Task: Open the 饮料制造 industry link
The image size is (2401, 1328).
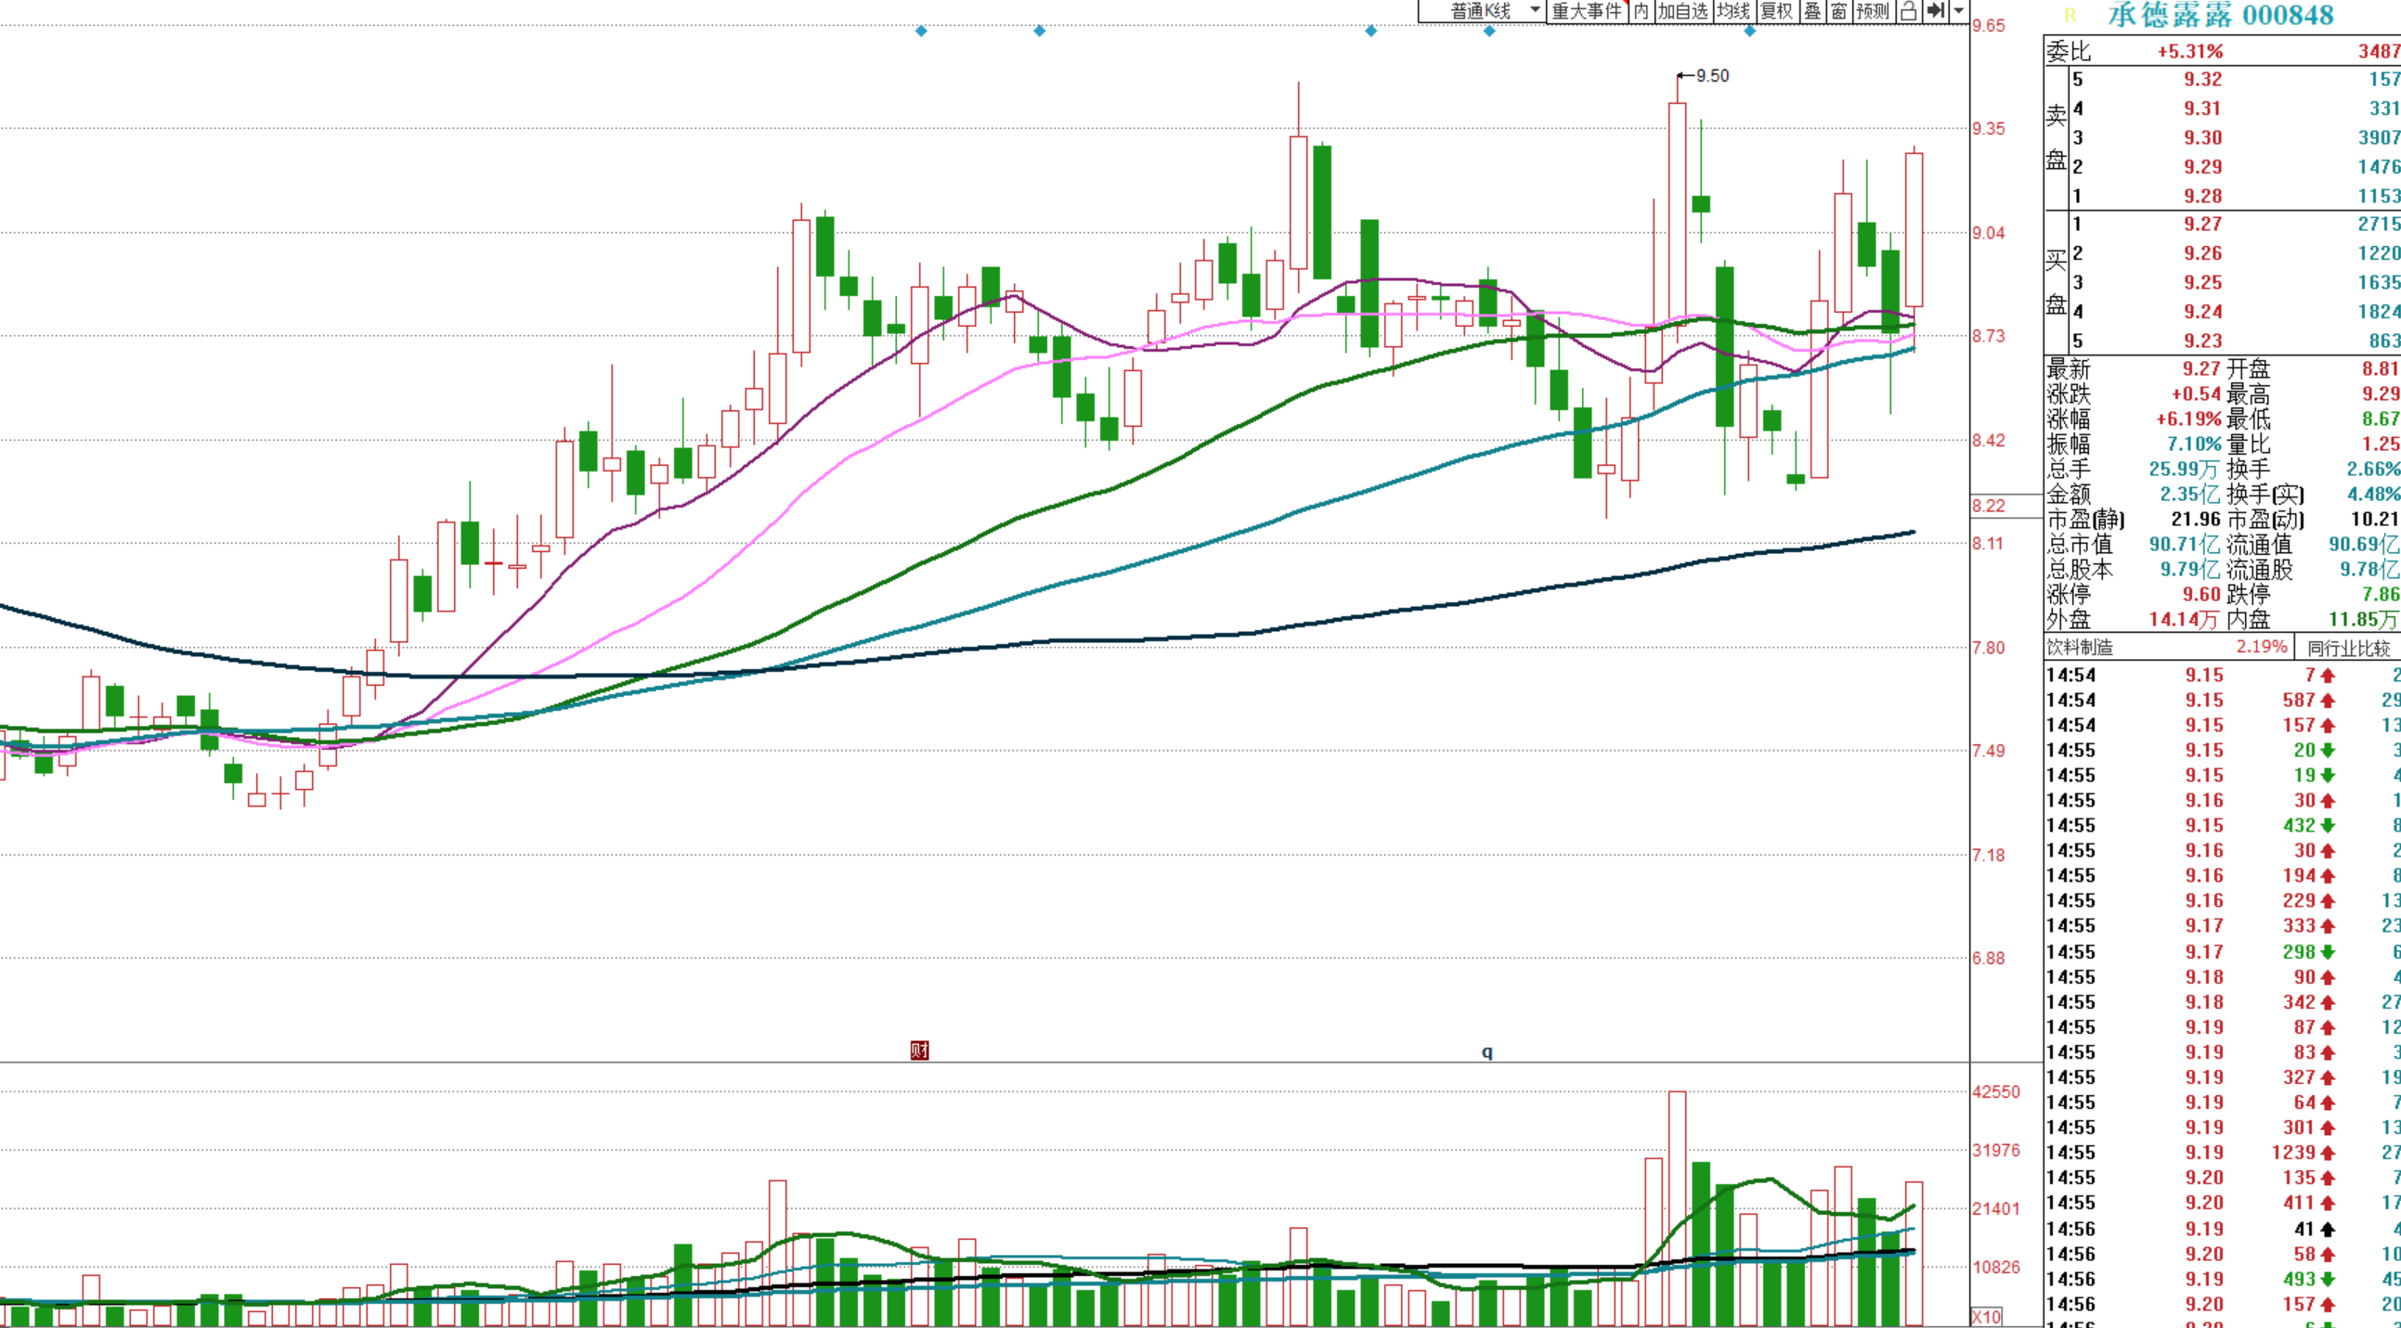Action: tap(2080, 647)
